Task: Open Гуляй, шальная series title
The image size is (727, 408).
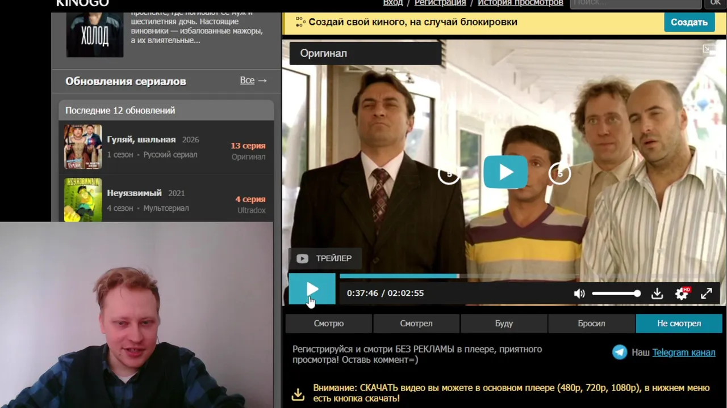Action: click(141, 139)
